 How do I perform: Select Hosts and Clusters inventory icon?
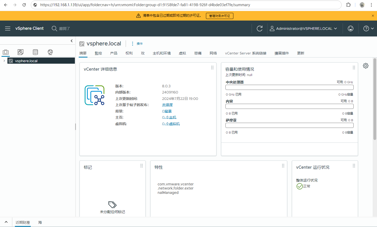(x=6, y=52)
